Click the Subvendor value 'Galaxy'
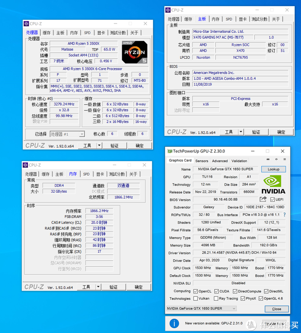 tap(208, 207)
